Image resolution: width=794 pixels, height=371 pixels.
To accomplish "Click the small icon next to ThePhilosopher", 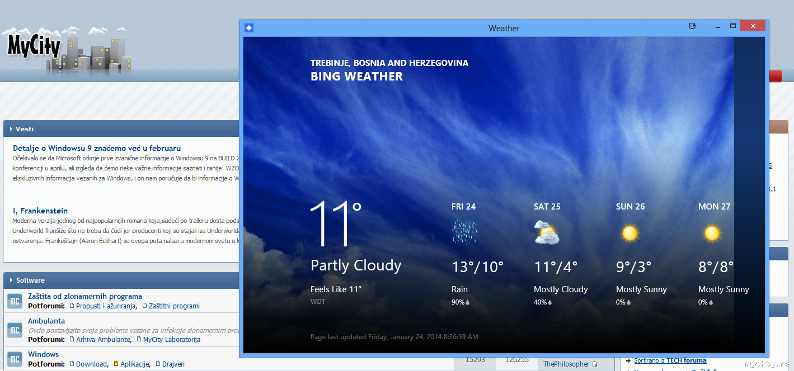I will [x=595, y=364].
